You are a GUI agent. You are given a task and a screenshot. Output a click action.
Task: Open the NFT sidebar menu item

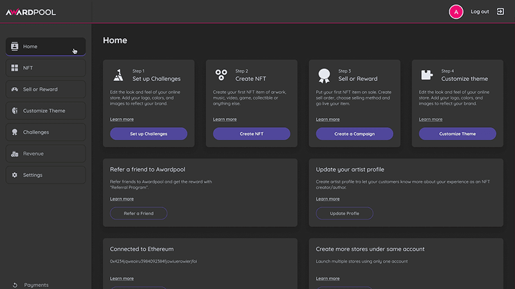(x=46, y=68)
